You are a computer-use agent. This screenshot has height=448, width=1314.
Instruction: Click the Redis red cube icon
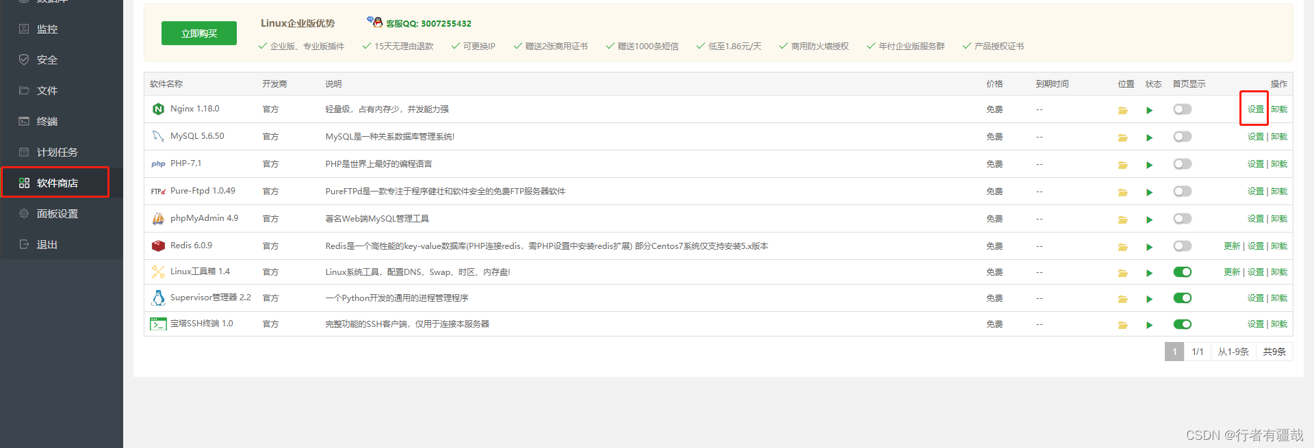(x=158, y=246)
